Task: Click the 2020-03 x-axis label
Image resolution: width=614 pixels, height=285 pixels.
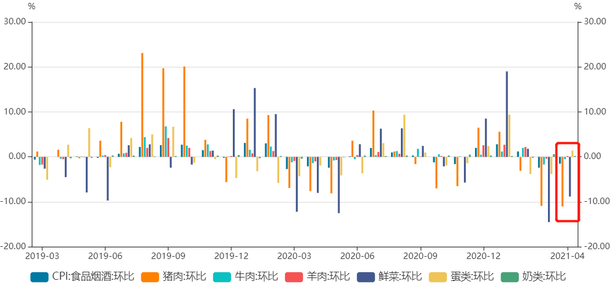Action: 294,256
